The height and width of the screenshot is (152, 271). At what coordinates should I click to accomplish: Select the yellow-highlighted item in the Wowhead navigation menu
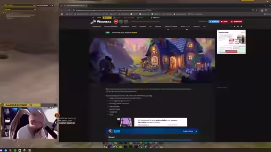pyautogui.click(x=143, y=27)
